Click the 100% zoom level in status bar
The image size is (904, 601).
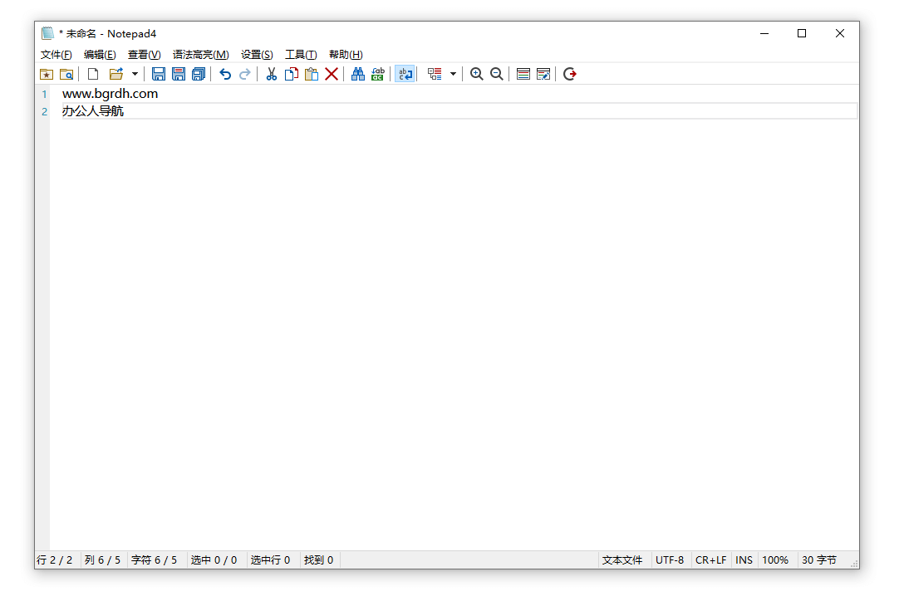[x=776, y=559]
